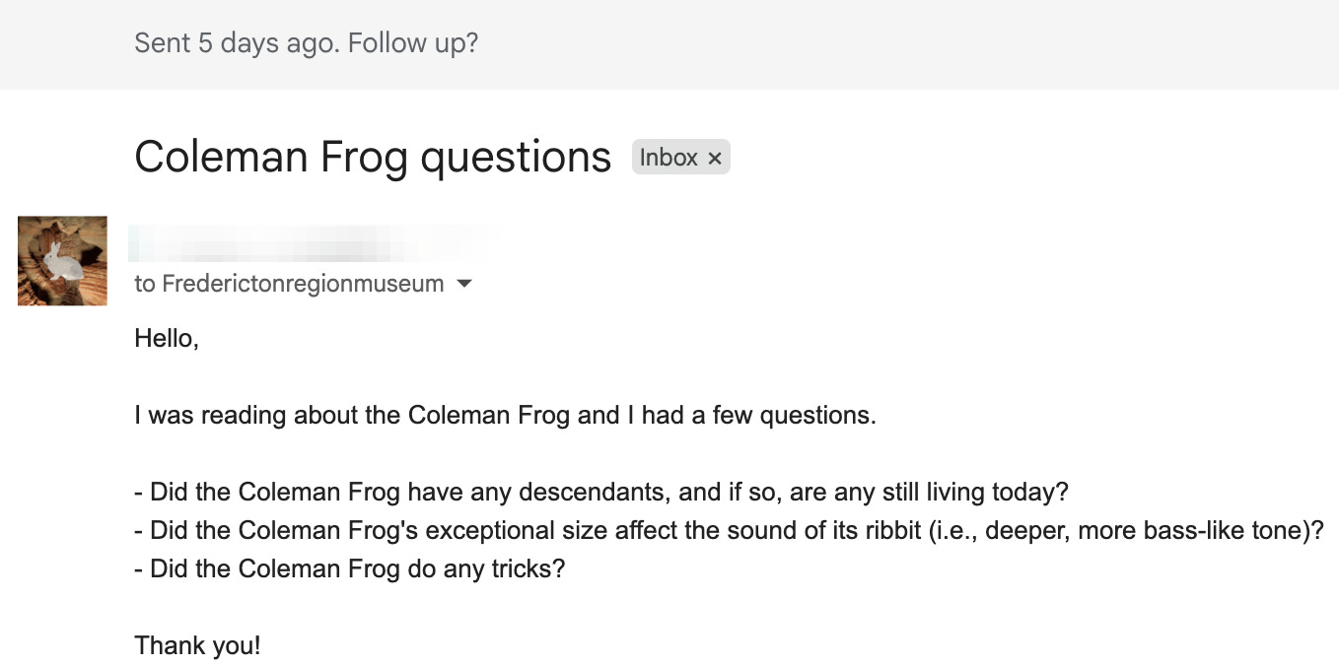The height and width of the screenshot is (666, 1339).
Task: Expand recipient details arrow beside Frederictonregionmuseum
Action: [x=463, y=285]
